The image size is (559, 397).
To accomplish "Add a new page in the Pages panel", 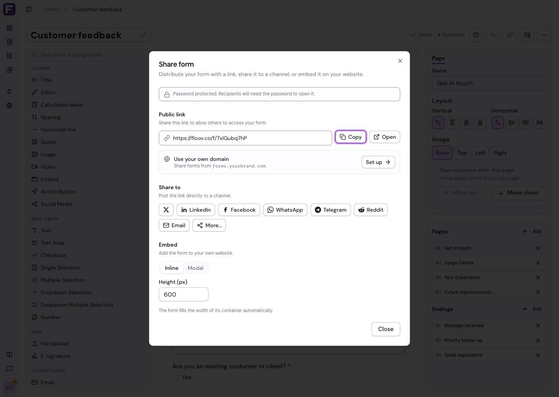I will 532,231.
